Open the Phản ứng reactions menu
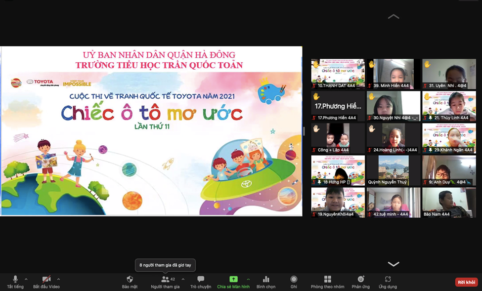Image resolution: width=482 pixels, height=291 pixels. coord(360,279)
